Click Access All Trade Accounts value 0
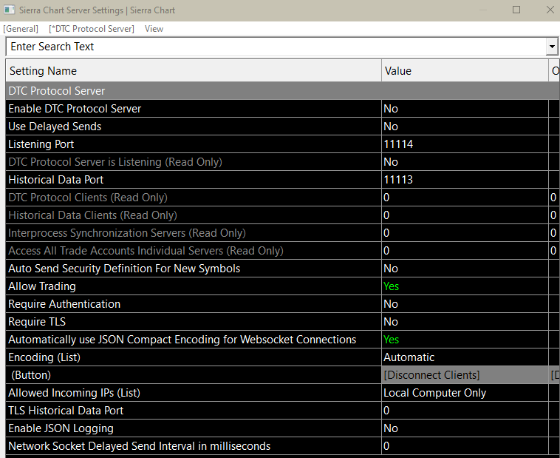The image size is (560, 458). pyautogui.click(x=465, y=251)
